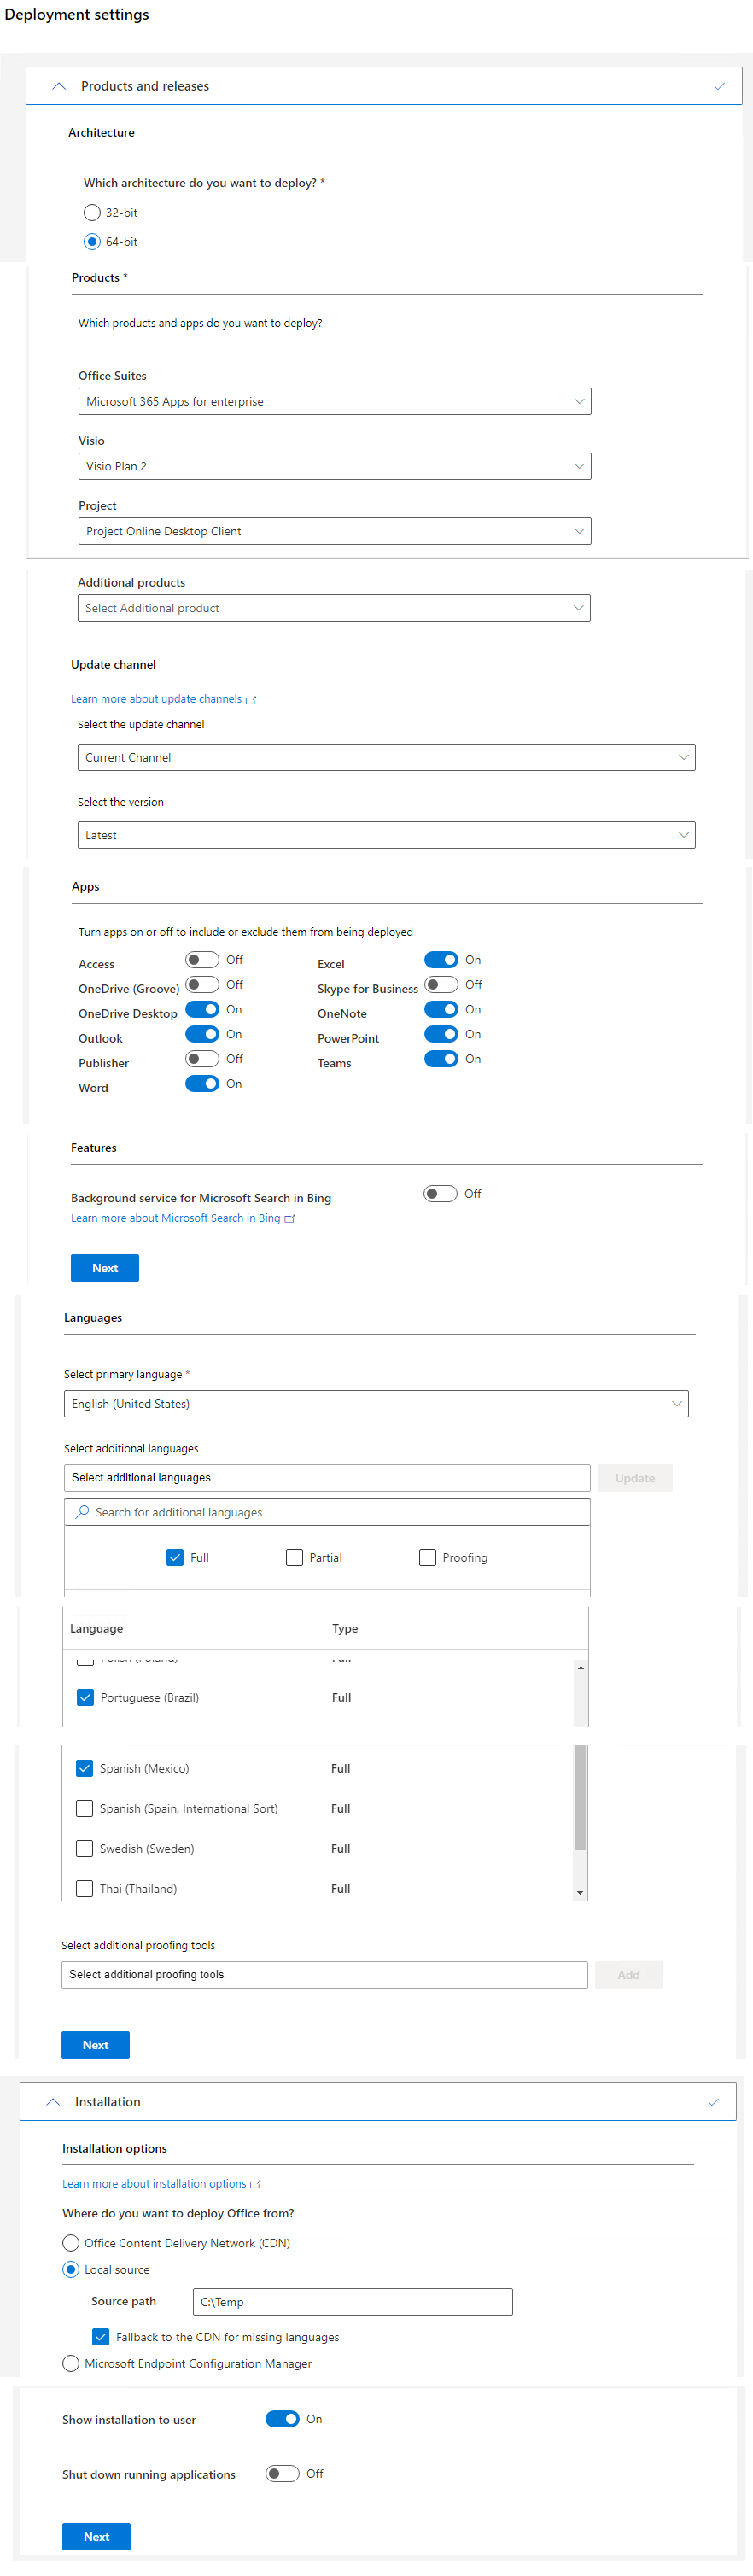This screenshot has height=2576, width=753.
Task: Click the Installation section checkmark icon
Action: click(713, 2102)
